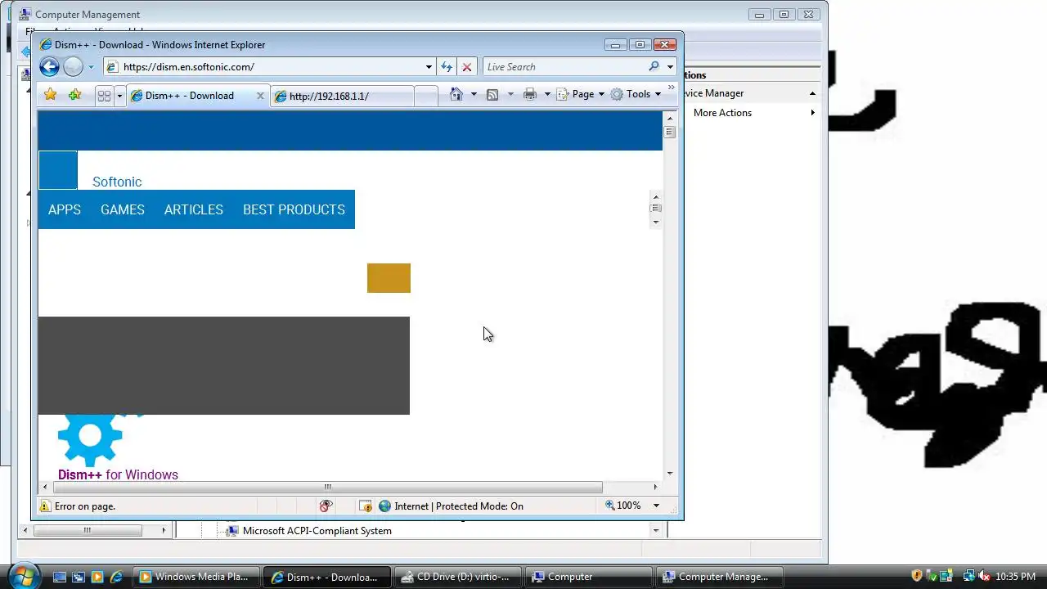Open the GAMES navigation item
This screenshot has width=1047, height=589.
click(x=123, y=209)
